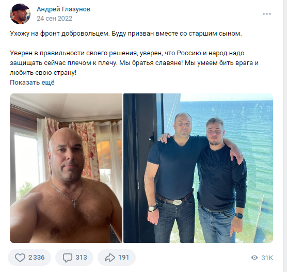Click the share count 191
This screenshot has height=272, width=287.
(124, 258)
